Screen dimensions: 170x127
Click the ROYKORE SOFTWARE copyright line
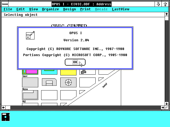pyautogui.click(x=75, y=49)
